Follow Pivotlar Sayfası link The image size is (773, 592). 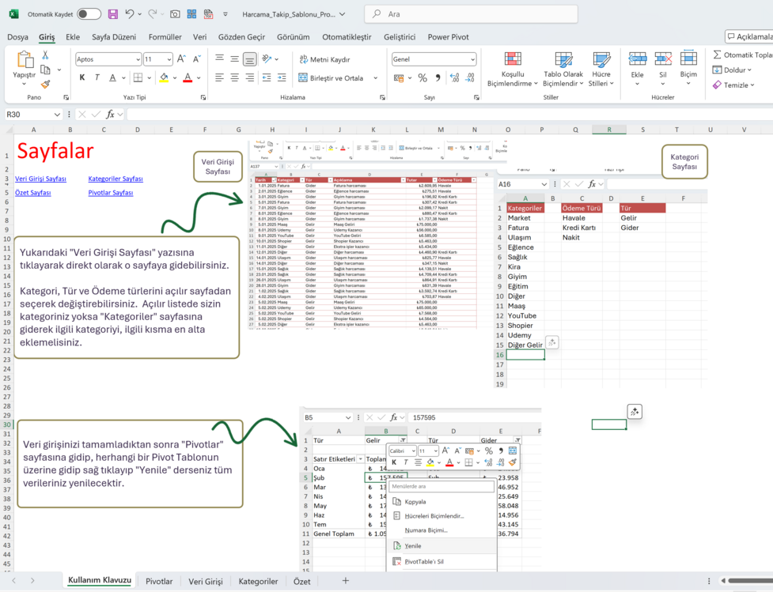click(x=111, y=193)
